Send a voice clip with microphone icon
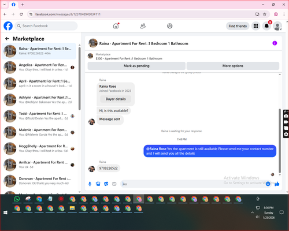Screen dimensions: 289x231 [x=90, y=184]
